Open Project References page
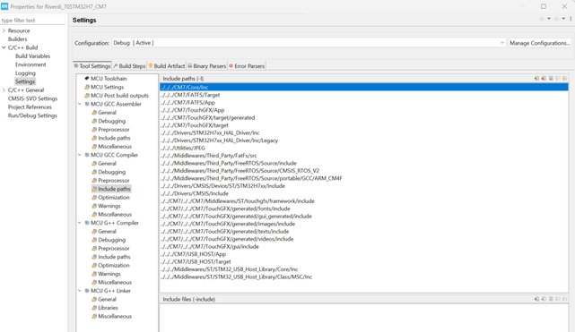This screenshot has width=575, height=332. [x=30, y=107]
